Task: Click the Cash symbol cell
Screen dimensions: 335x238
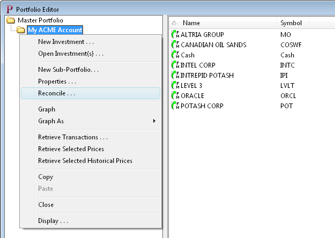Action: [287, 55]
